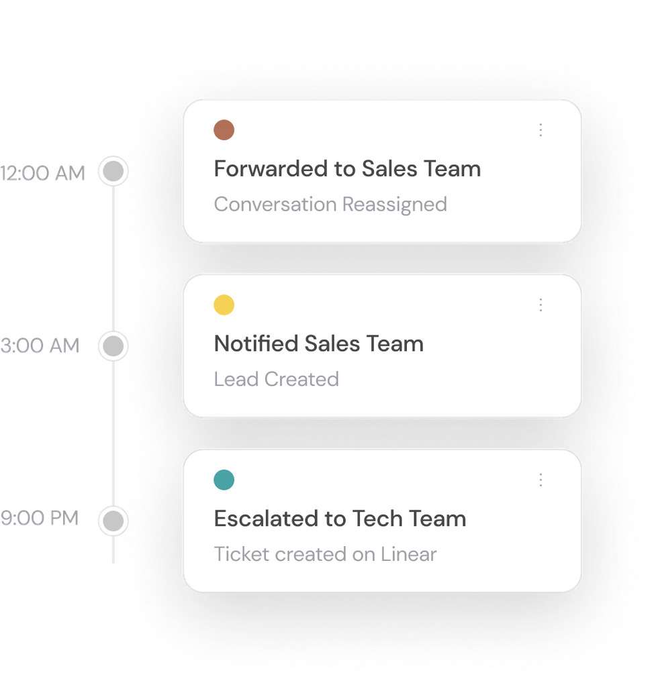Open the Notified Sales Team three-dot menu
Viewport: 656px width, 687px height.
pyautogui.click(x=541, y=305)
